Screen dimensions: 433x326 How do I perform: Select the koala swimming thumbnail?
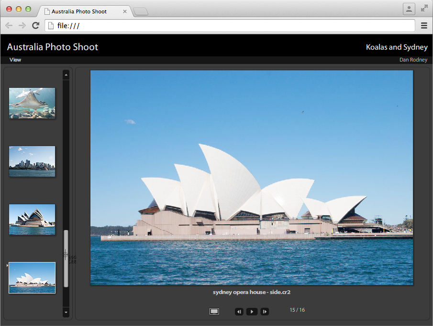pyautogui.click(x=32, y=103)
